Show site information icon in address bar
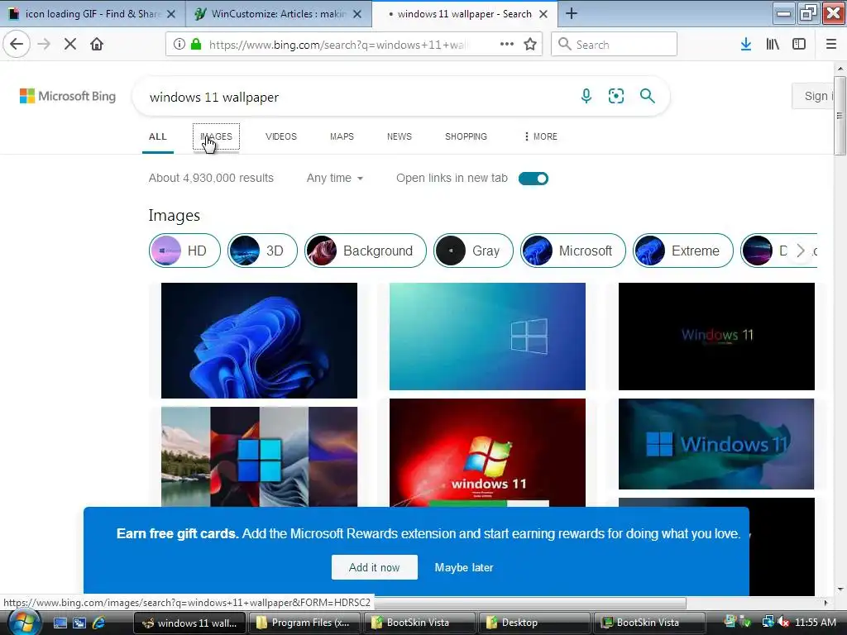 (179, 45)
